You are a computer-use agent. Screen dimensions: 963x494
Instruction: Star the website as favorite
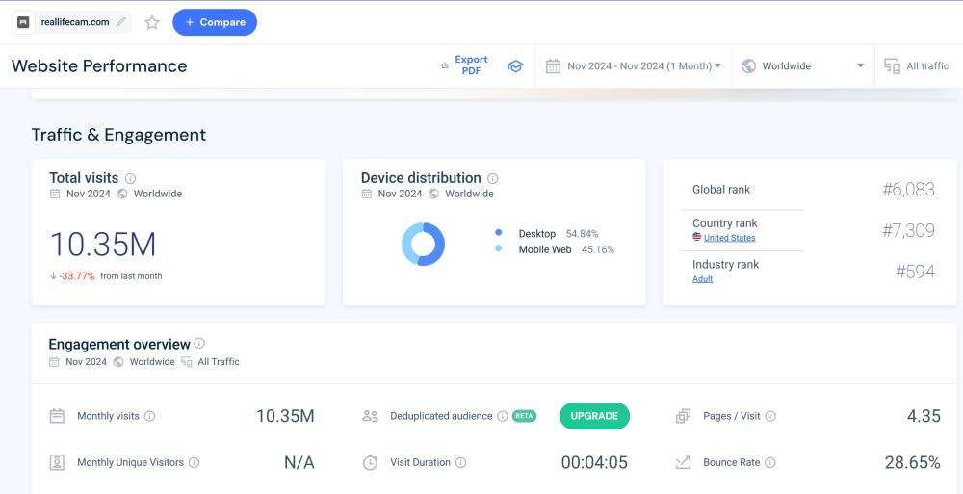point(152,22)
